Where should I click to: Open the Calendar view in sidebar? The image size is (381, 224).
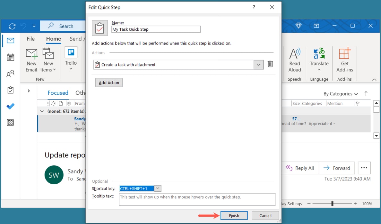10,57
